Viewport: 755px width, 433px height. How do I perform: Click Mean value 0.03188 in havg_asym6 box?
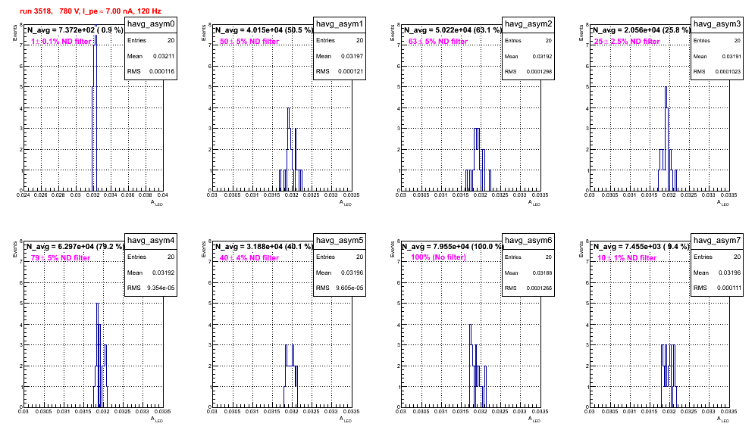click(542, 273)
